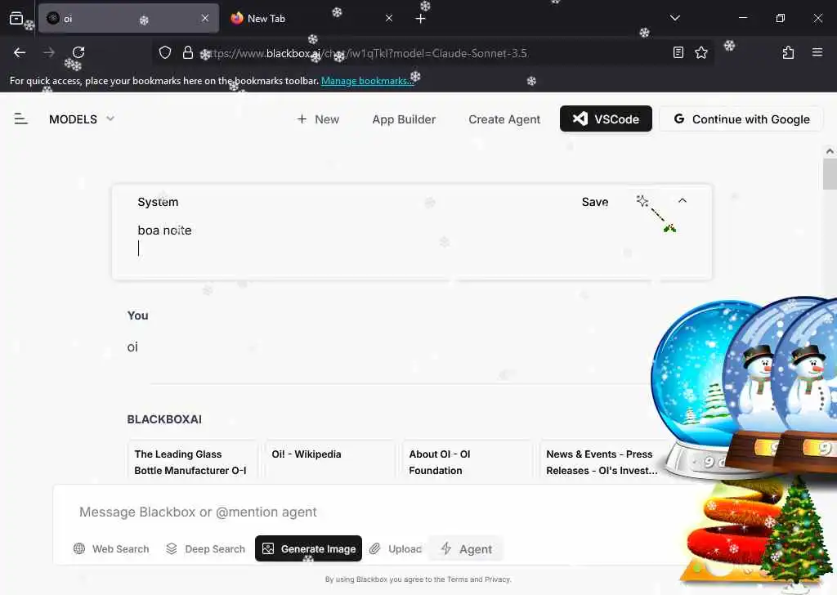The height and width of the screenshot is (595, 837).
Task: Close the New Tab tab
Action: point(388,18)
